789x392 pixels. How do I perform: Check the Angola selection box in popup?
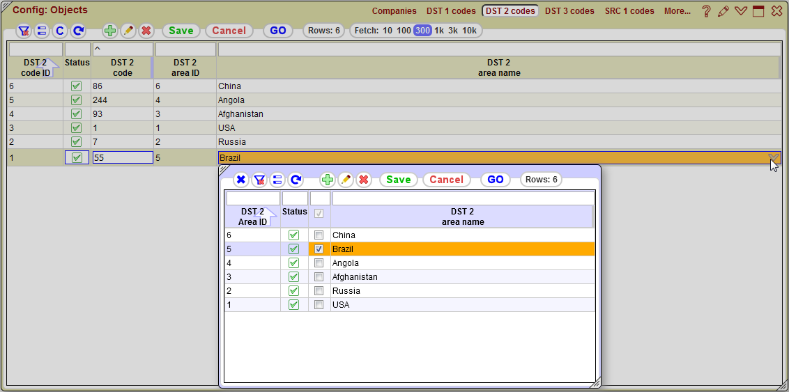pos(319,262)
